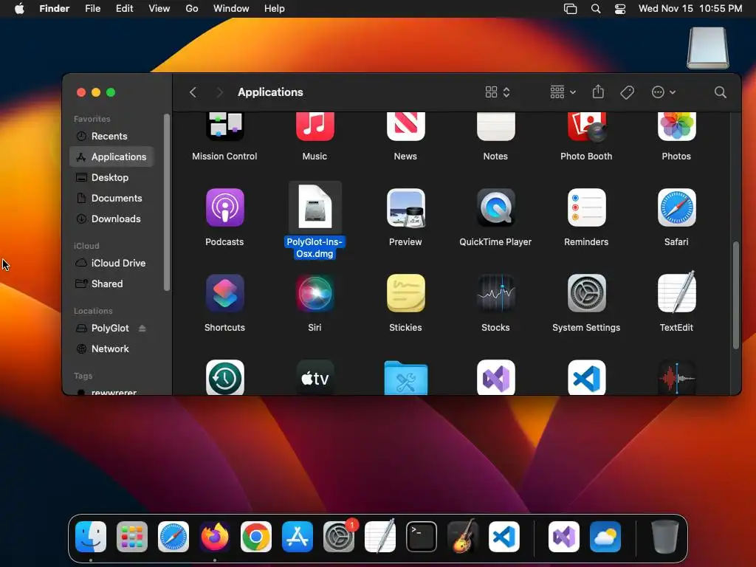The height and width of the screenshot is (567, 756).
Task: Open Spotlight search in menu bar
Action: pyautogui.click(x=596, y=9)
